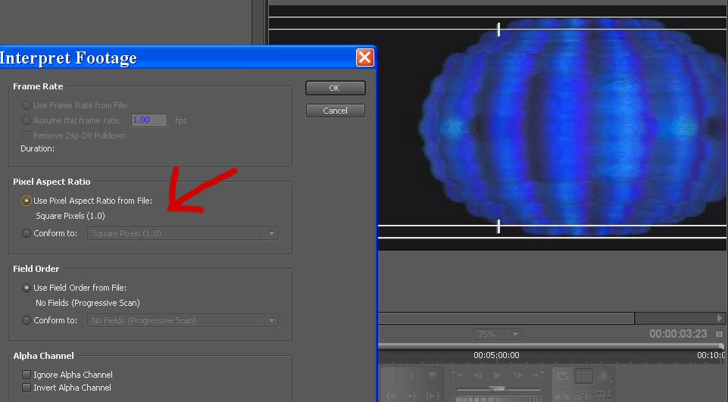Close the Interpret Footage dialog

(365, 58)
